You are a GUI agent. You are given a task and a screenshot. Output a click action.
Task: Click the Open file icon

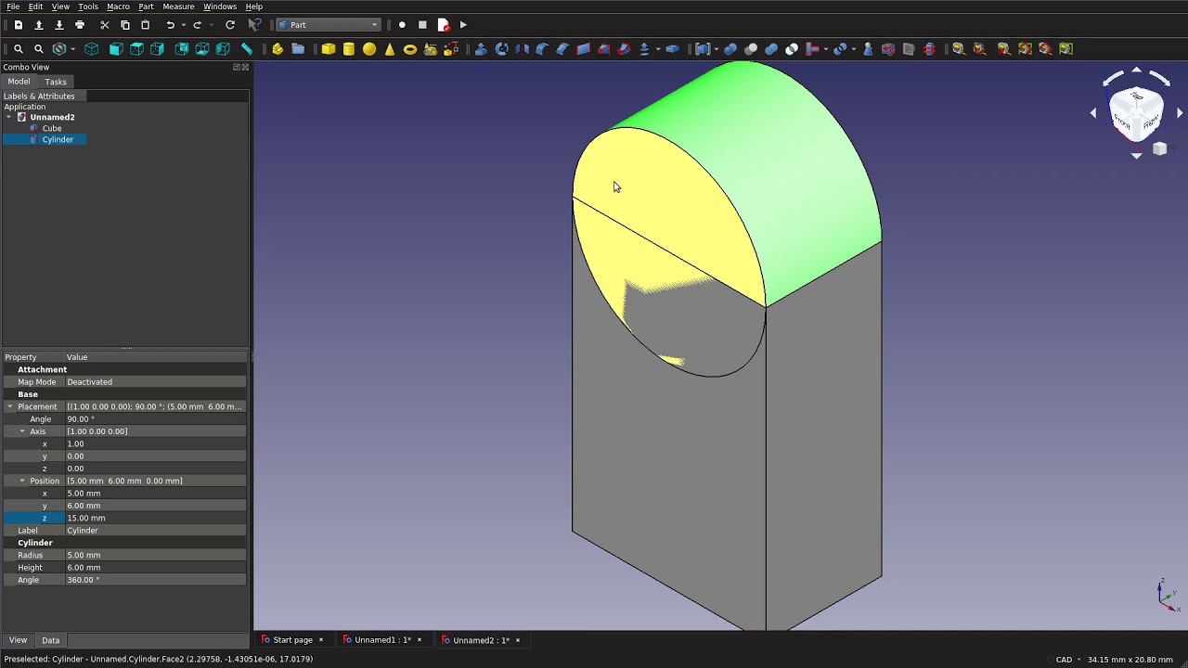click(38, 25)
